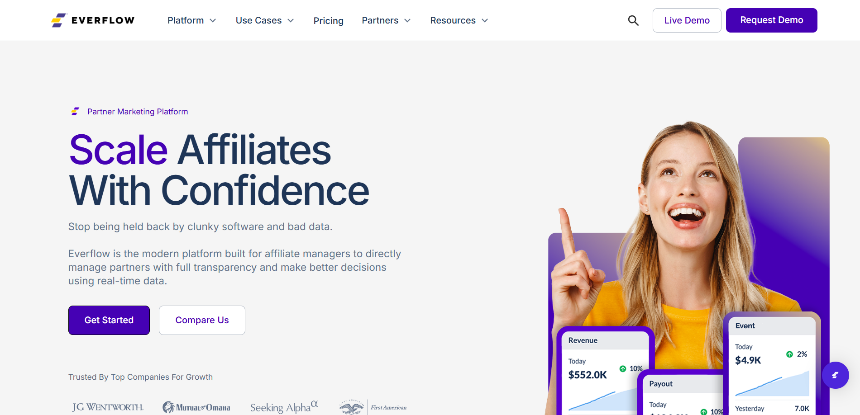
Task: Open the Resources dropdown menu
Action: click(x=459, y=20)
